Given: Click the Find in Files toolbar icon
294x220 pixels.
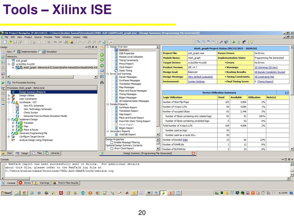Looking at the screenshot, I should pyautogui.click(x=71, y=42).
